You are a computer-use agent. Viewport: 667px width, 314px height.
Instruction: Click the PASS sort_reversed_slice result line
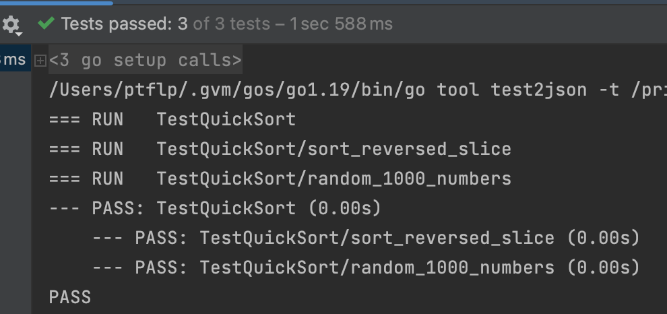(x=366, y=238)
